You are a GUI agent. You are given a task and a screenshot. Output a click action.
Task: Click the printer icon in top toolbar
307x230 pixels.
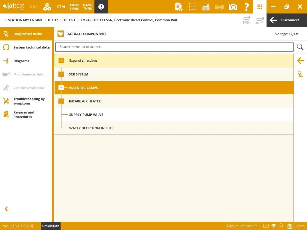219,7
